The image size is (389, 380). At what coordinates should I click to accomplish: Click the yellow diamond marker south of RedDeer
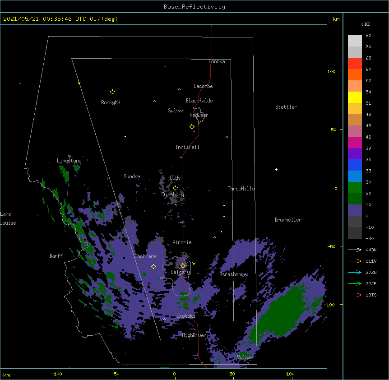pos(192,127)
